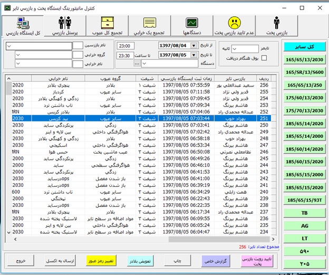Select row 240 inspector همت زابلی
The height and width of the screenshot is (275, 329).
click(236, 192)
